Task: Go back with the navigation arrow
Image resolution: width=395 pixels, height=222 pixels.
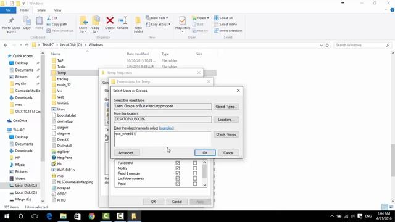Action: click(6, 45)
